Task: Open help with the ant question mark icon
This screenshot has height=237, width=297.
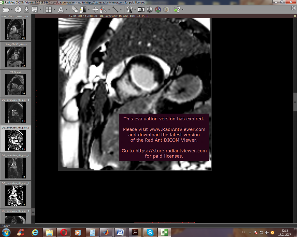Action: 177,10
